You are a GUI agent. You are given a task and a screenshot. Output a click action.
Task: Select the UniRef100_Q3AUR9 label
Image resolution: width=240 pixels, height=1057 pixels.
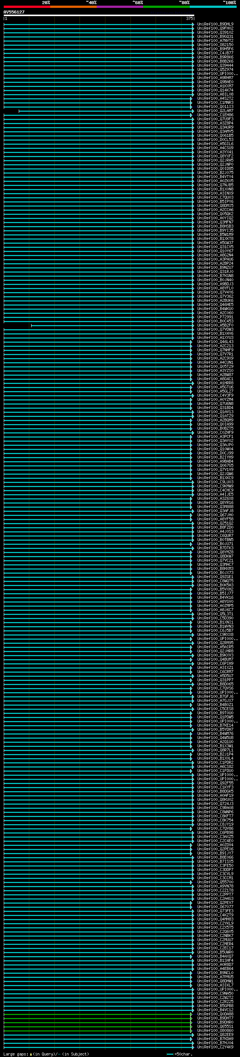215,127
